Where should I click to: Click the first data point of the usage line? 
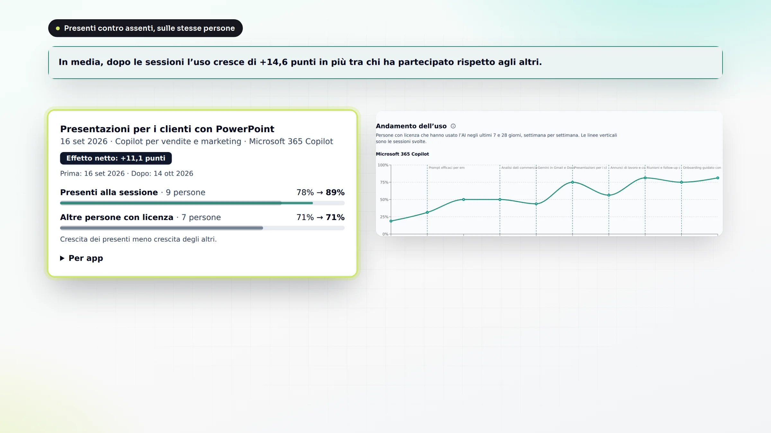(391, 221)
